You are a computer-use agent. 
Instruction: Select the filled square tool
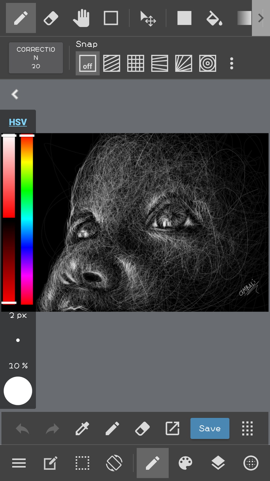tap(184, 18)
